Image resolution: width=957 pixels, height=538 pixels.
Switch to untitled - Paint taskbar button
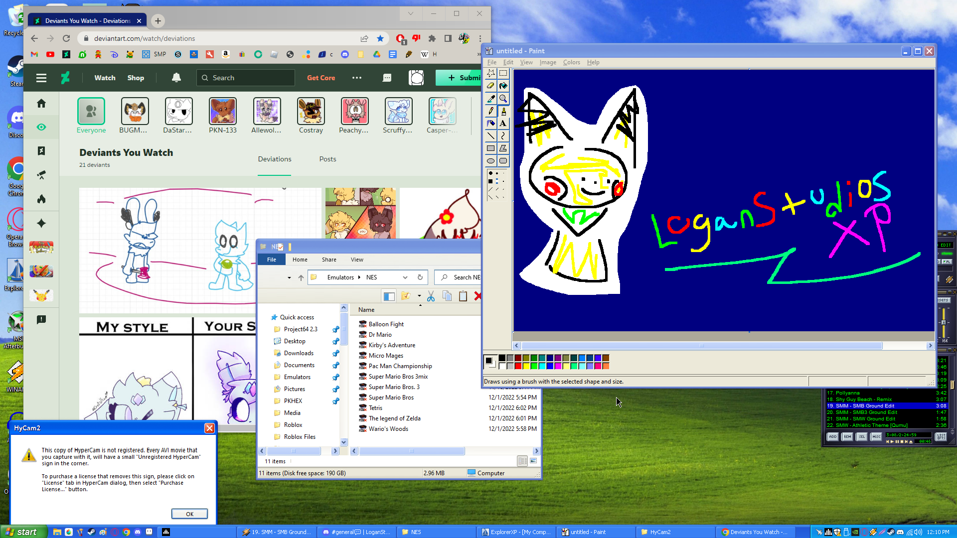click(x=596, y=532)
